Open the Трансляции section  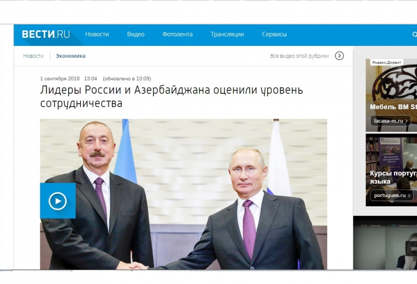click(227, 34)
